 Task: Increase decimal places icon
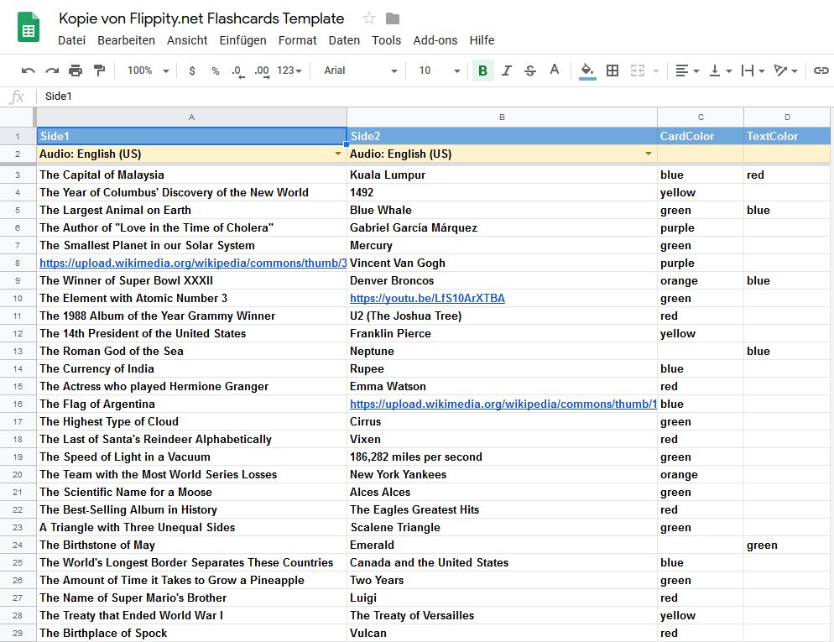tap(262, 70)
